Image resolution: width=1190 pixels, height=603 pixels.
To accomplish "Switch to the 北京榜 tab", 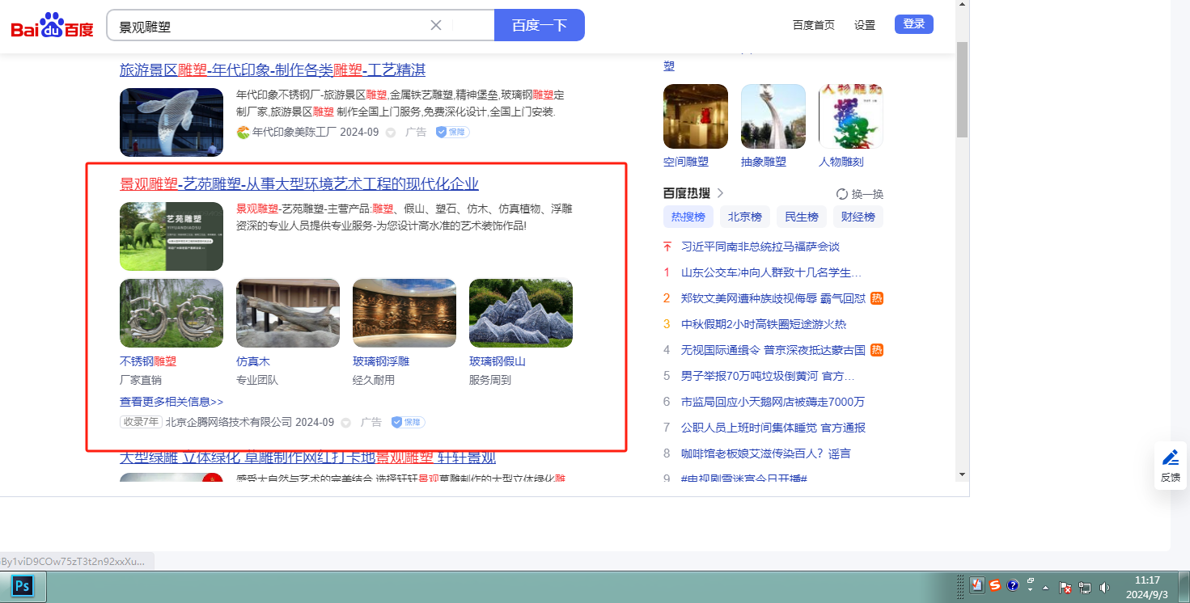I will (x=744, y=217).
